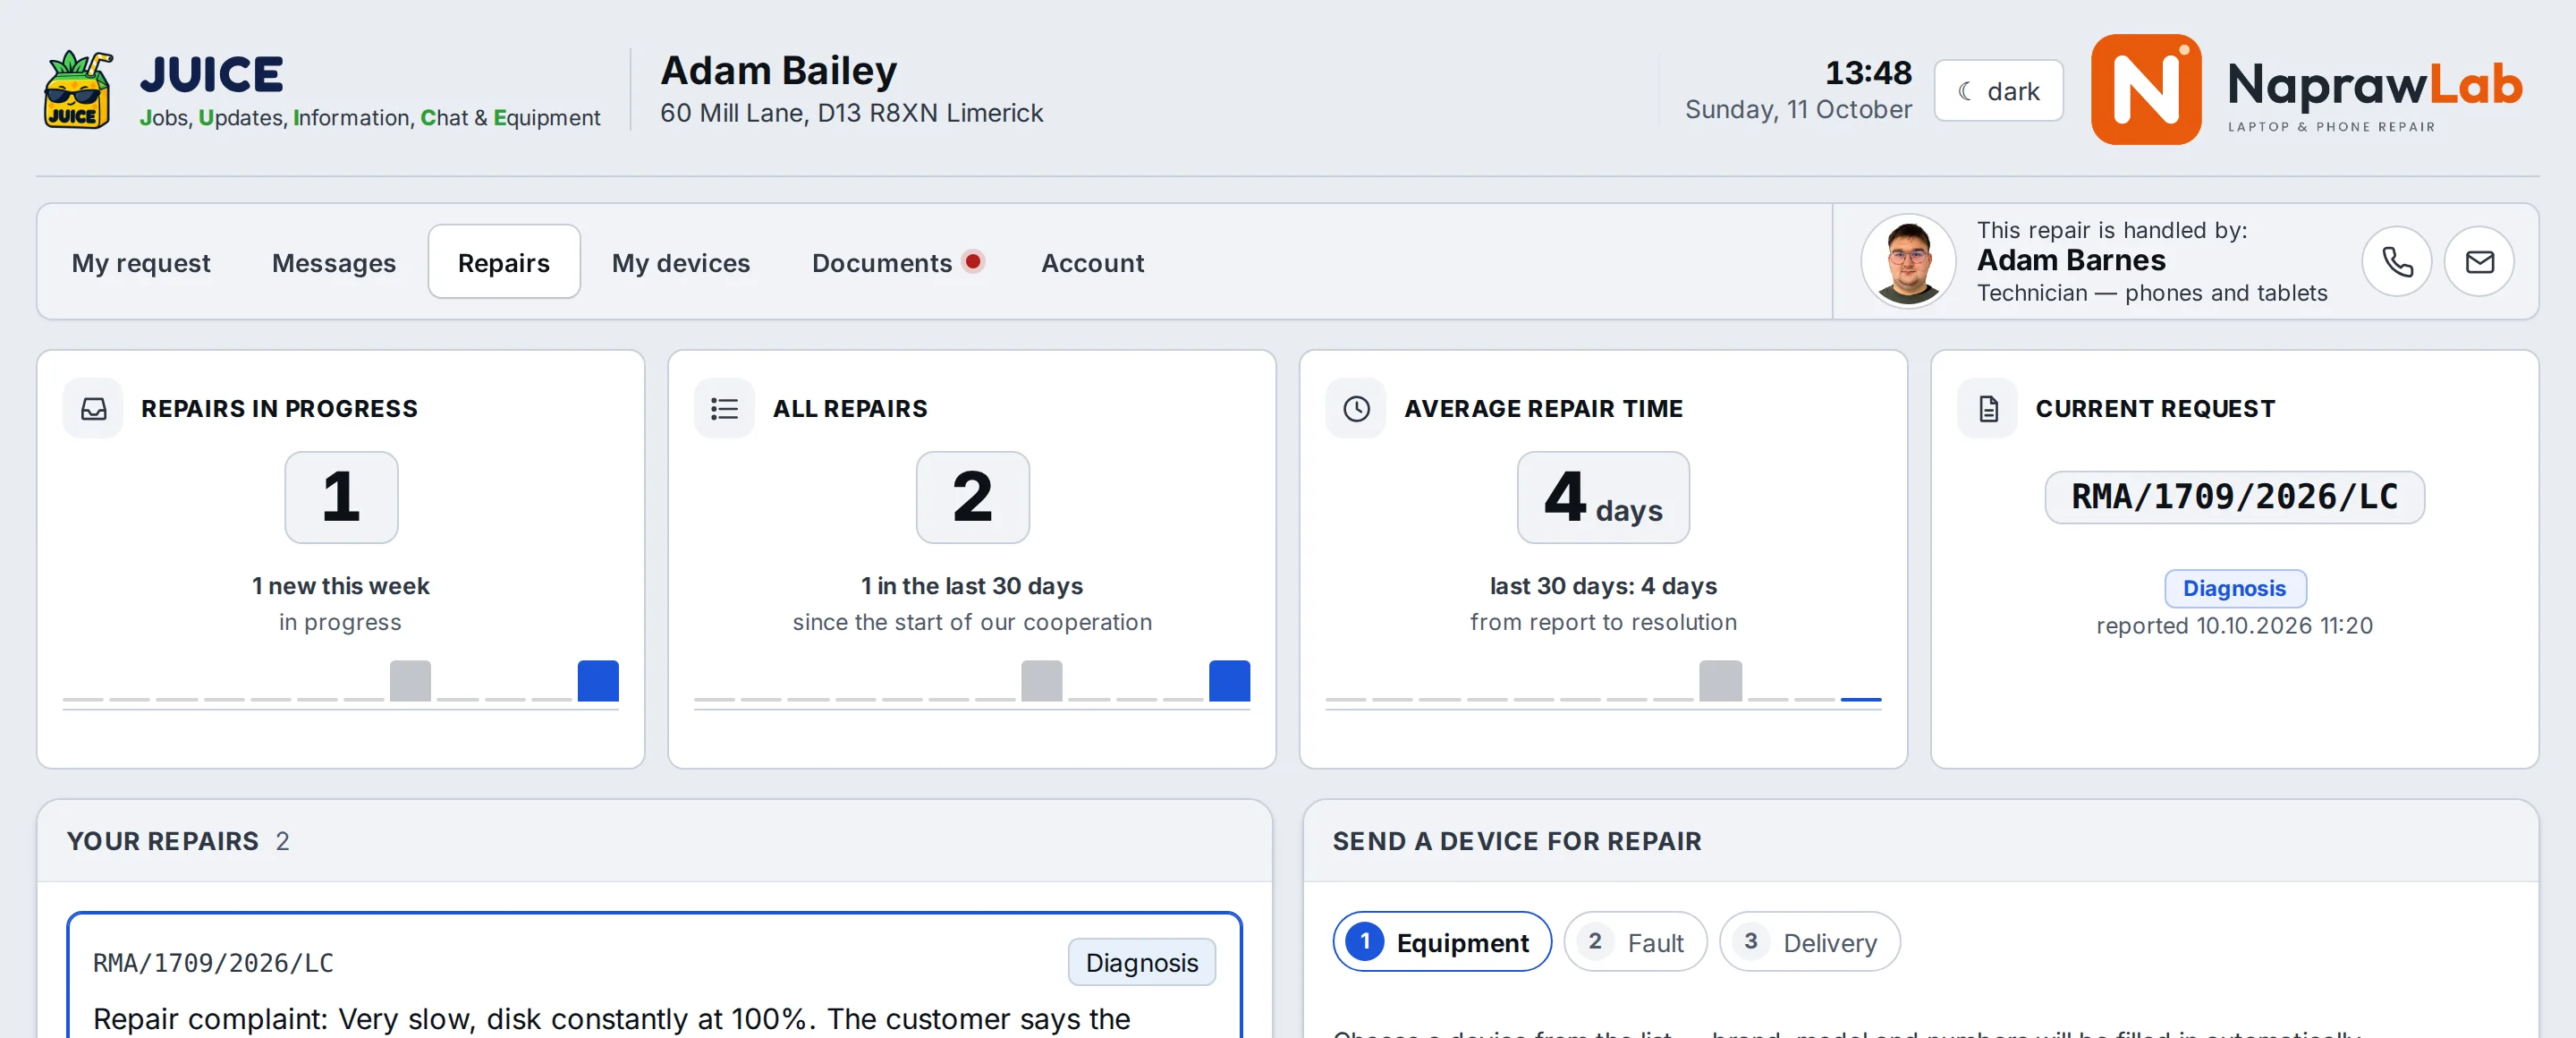This screenshot has width=2576, height=1038.
Task: Click the NaprawLab orange N logo
Action: pyautogui.click(x=2146, y=90)
